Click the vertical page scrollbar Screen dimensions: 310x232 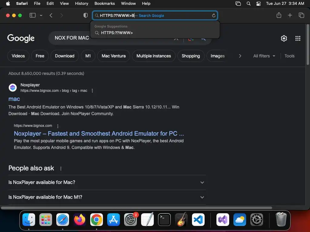[308, 45]
